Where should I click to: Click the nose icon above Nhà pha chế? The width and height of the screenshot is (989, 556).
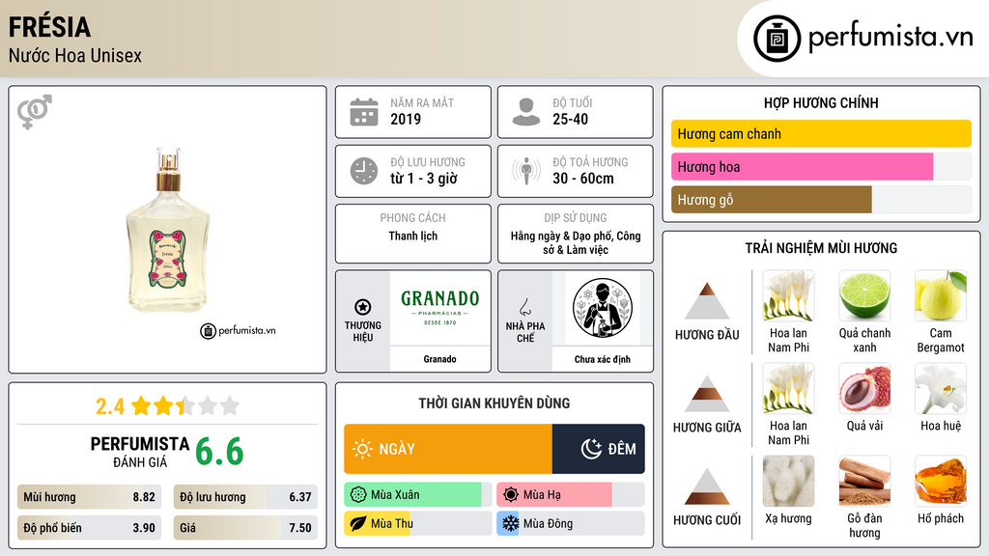524,307
